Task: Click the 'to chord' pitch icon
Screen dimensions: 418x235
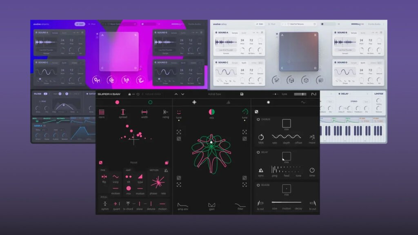Action: pos(128,204)
